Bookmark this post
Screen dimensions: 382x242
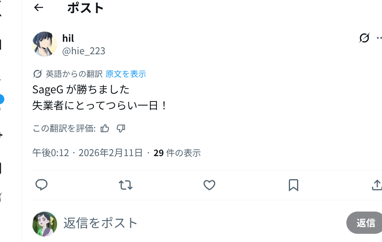[x=293, y=185]
